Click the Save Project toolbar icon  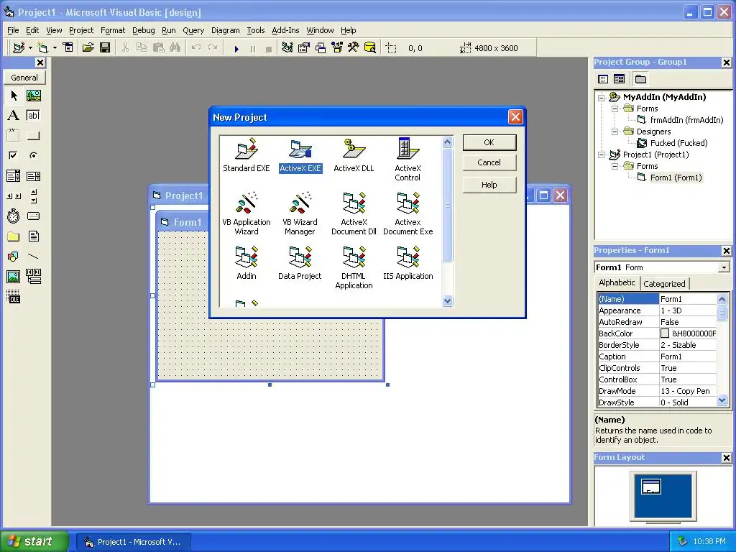(105, 48)
